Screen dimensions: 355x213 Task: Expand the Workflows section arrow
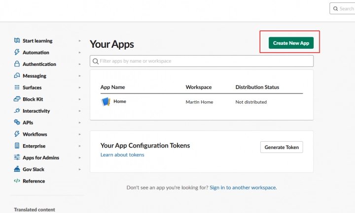(x=80, y=134)
